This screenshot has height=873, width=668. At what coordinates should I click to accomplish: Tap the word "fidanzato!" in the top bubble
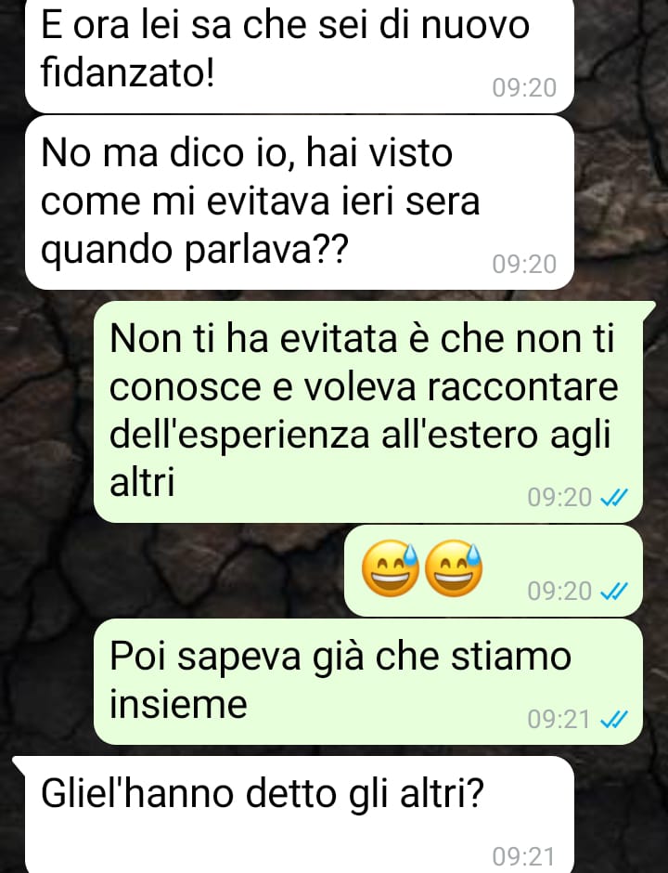(x=127, y=73)
